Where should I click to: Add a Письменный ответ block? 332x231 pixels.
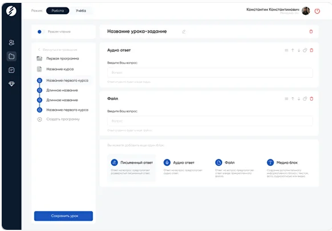pos(132,168)
